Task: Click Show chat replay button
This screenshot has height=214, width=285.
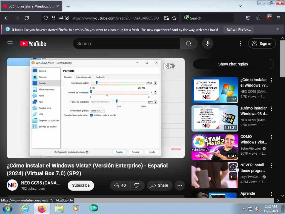Action: [x=233, y=64]
